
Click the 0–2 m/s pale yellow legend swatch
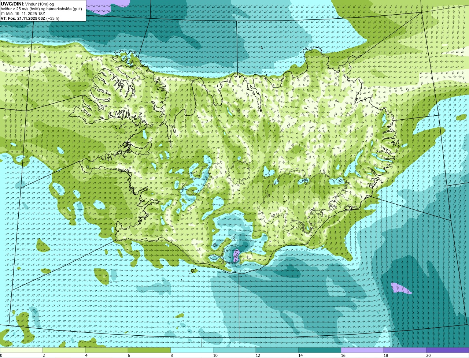pyautogui.click(x=22, y=350)
